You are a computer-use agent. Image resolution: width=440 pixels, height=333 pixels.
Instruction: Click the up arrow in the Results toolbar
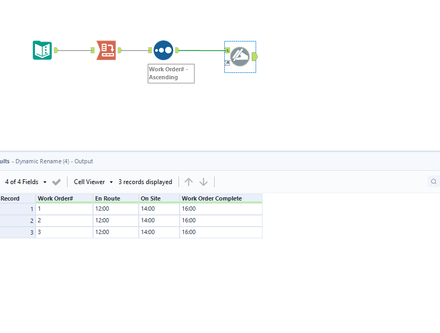[189, 181]
